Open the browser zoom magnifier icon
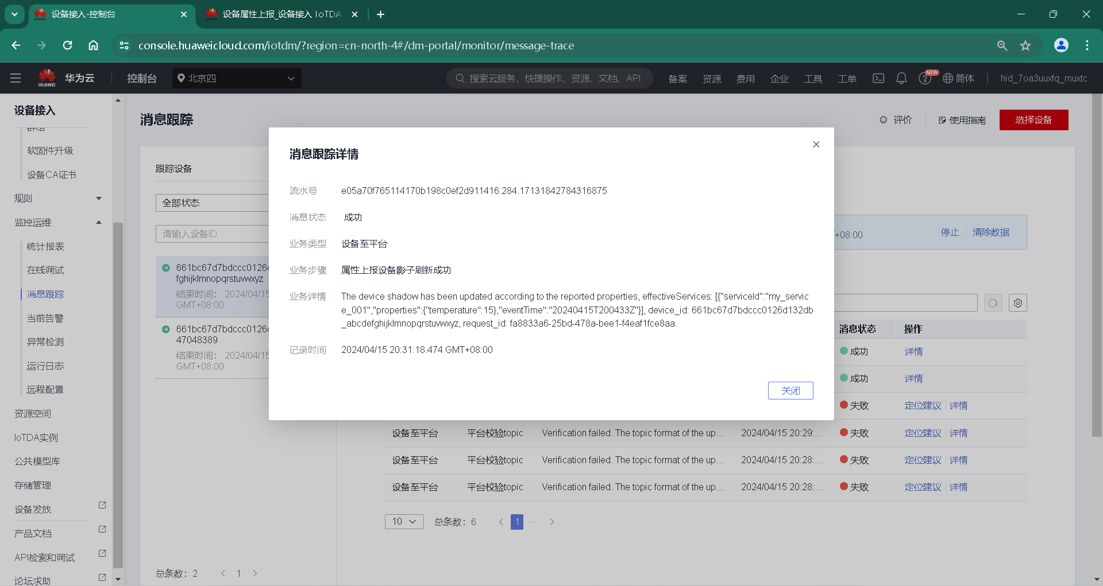The image size is (1103, 586). tap(1002, 45)
